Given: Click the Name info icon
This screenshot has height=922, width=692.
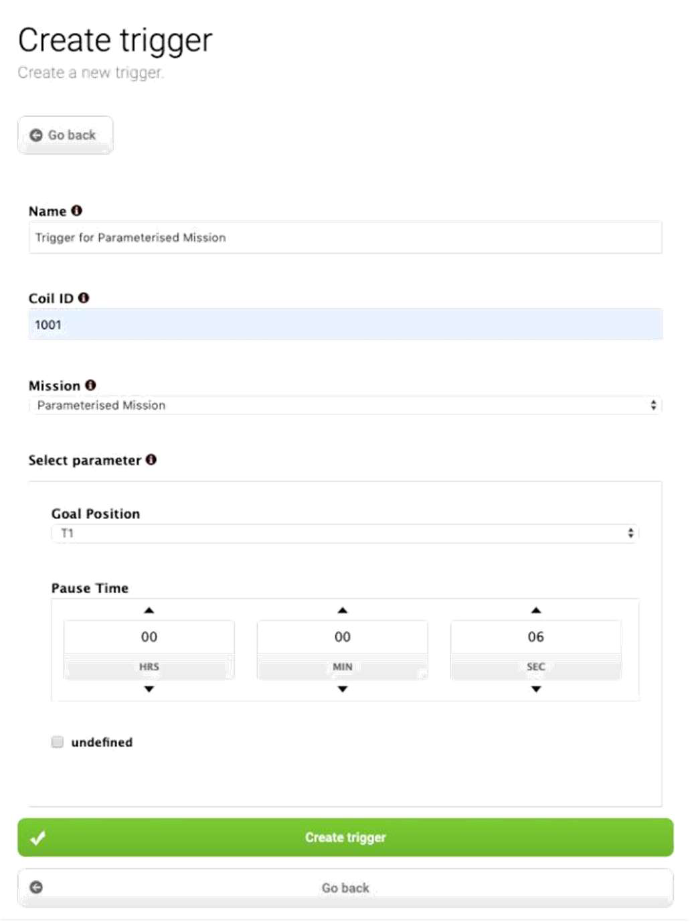Looking at the screenshot, I should [77, 211].
